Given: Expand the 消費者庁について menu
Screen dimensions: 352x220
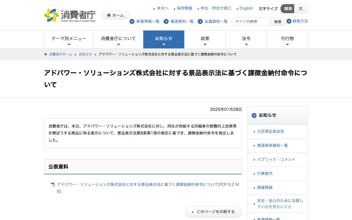Looking at the screenshot, I should [x=118, y=40].
